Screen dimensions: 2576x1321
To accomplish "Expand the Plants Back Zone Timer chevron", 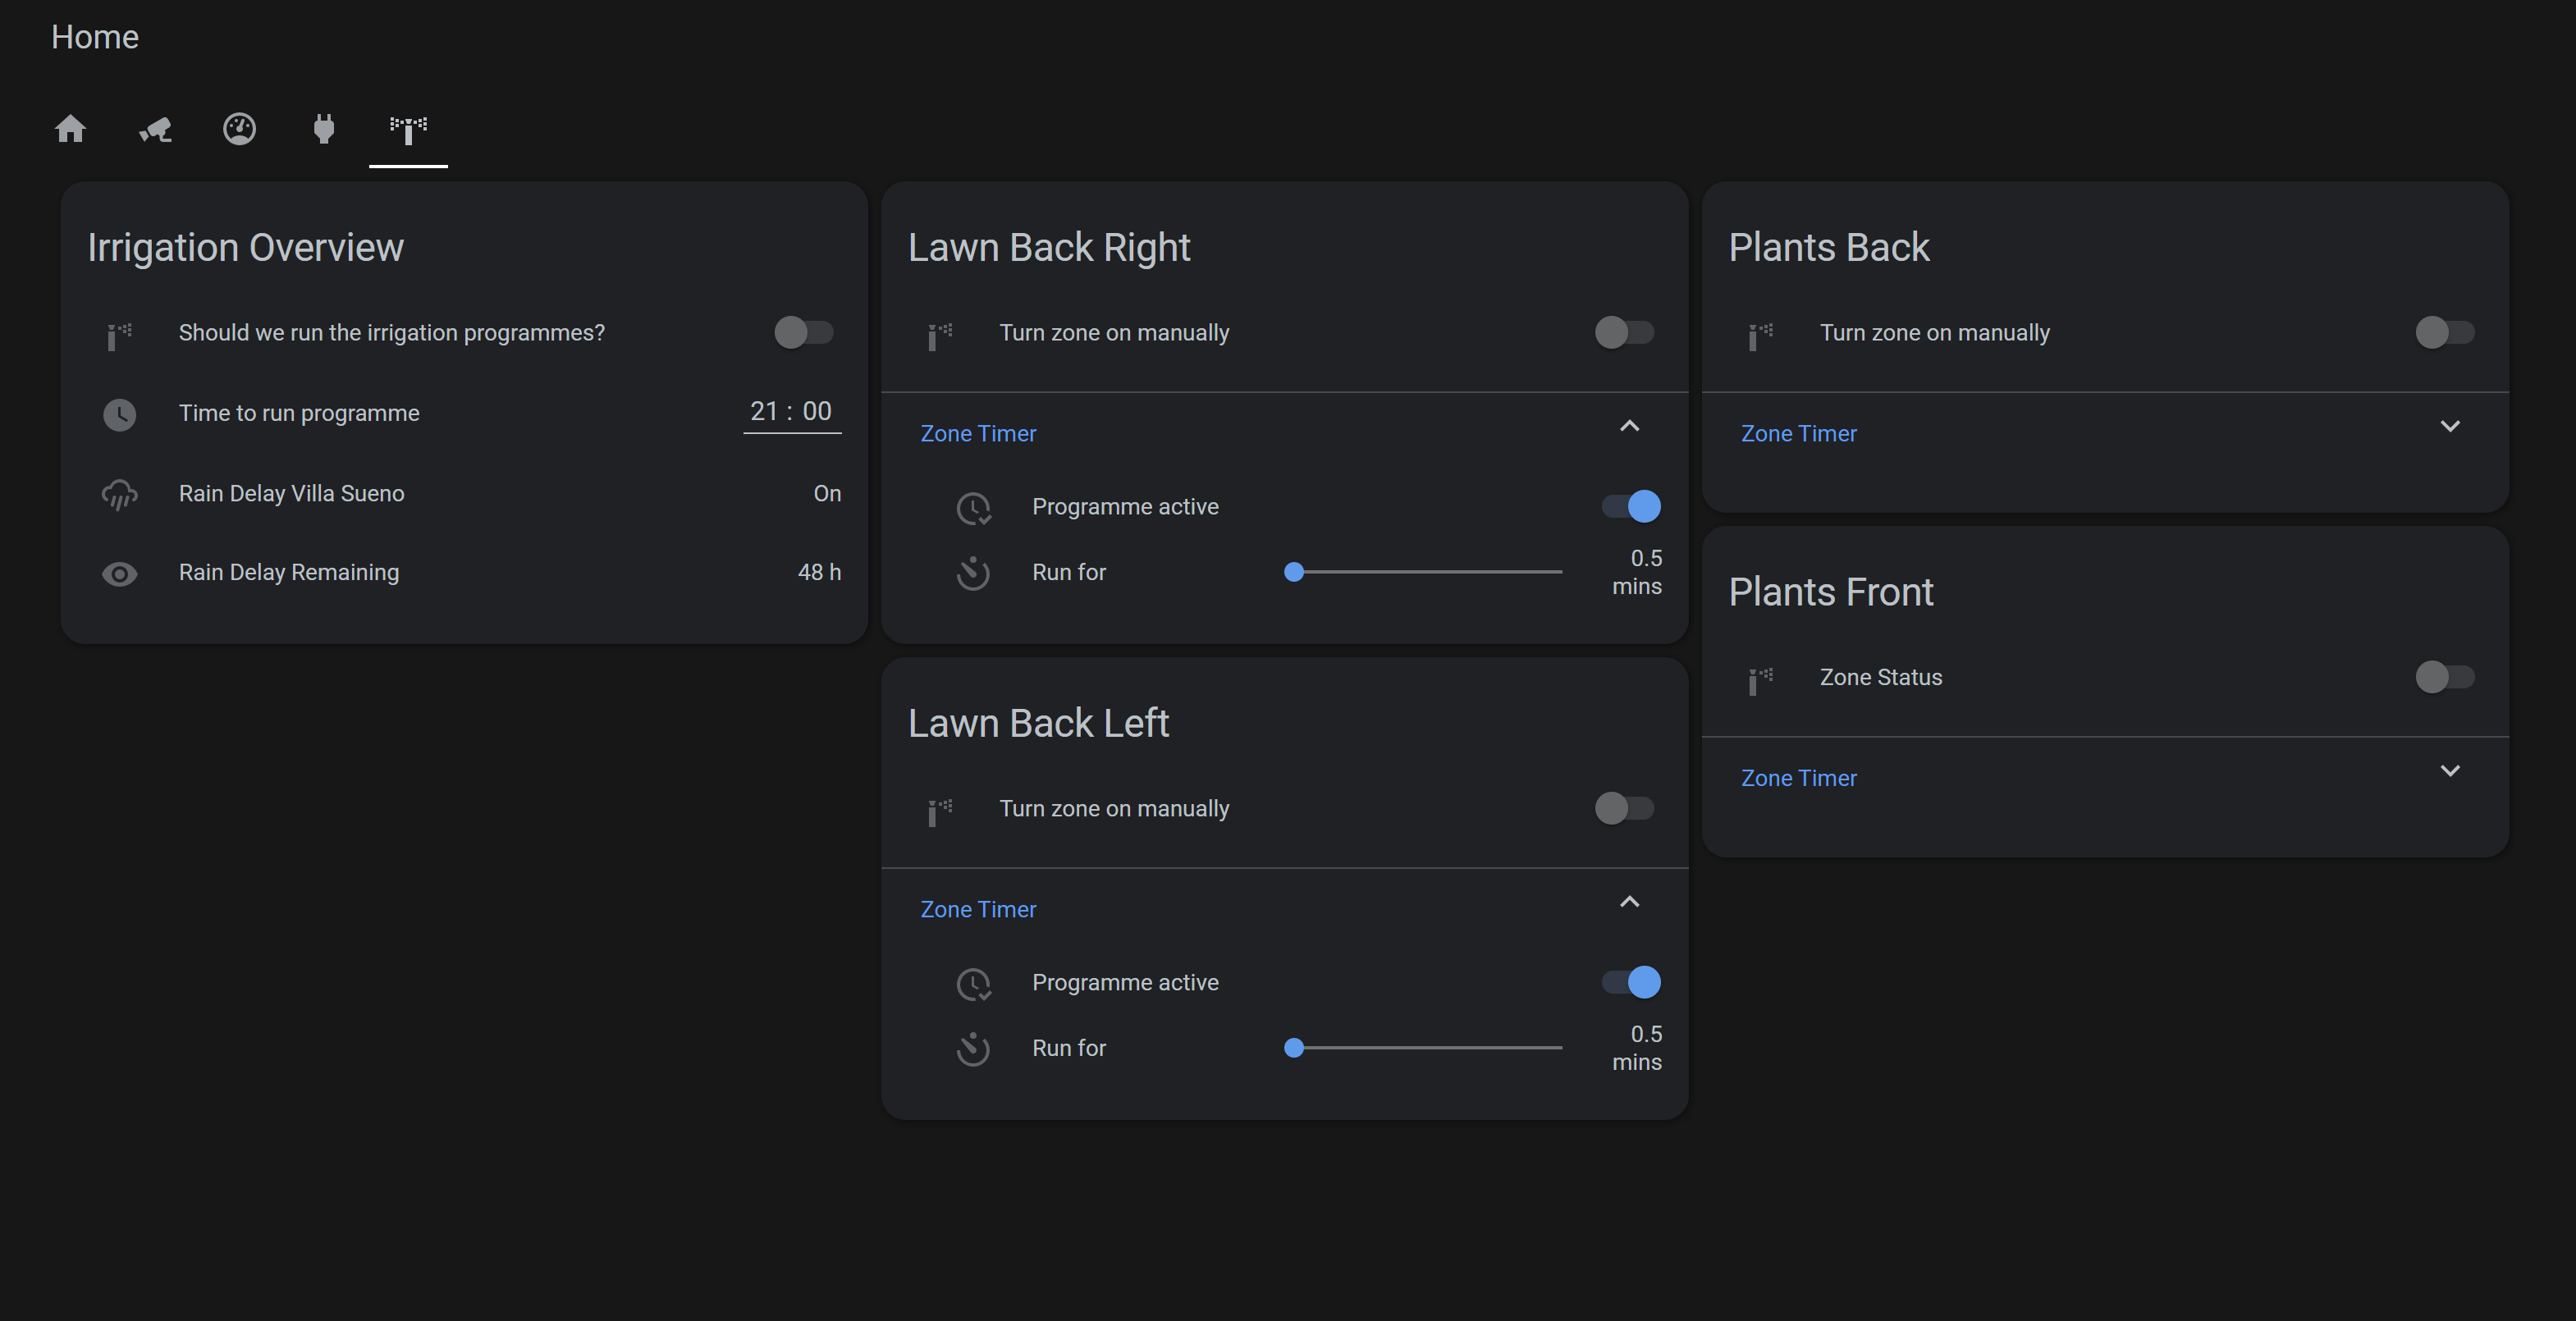I will 2449,427.
